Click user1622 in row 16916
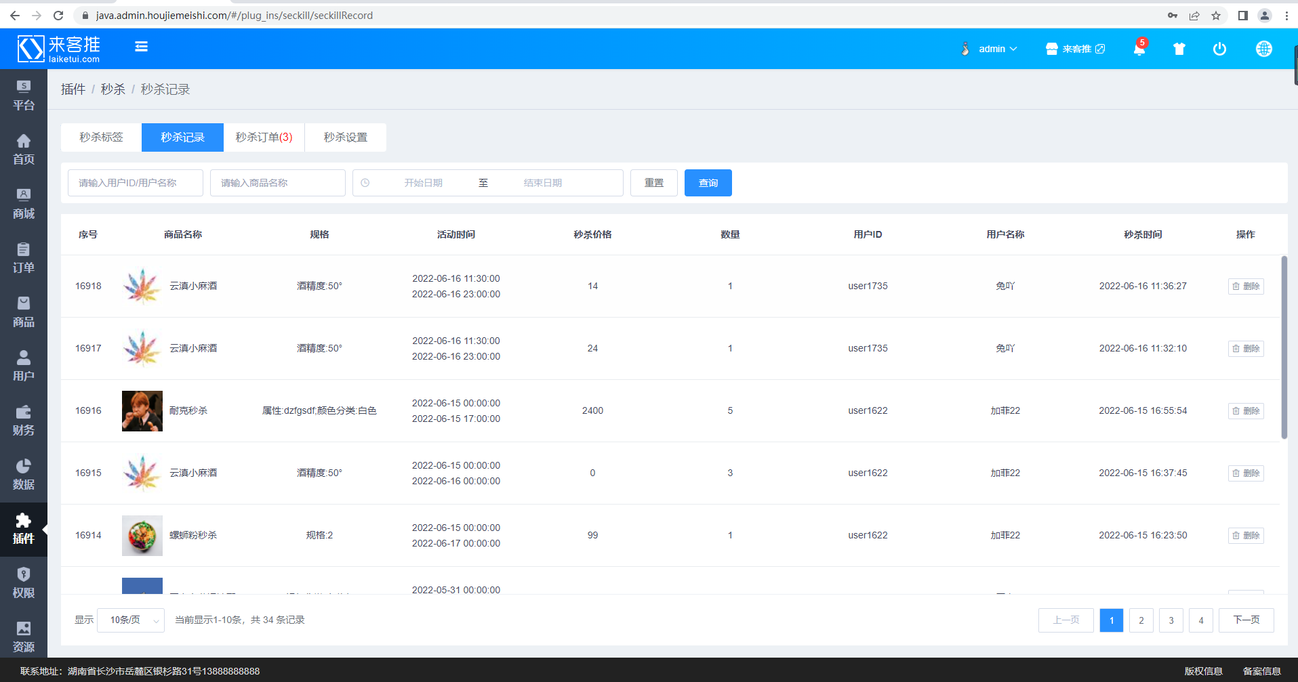 (868, 411)
